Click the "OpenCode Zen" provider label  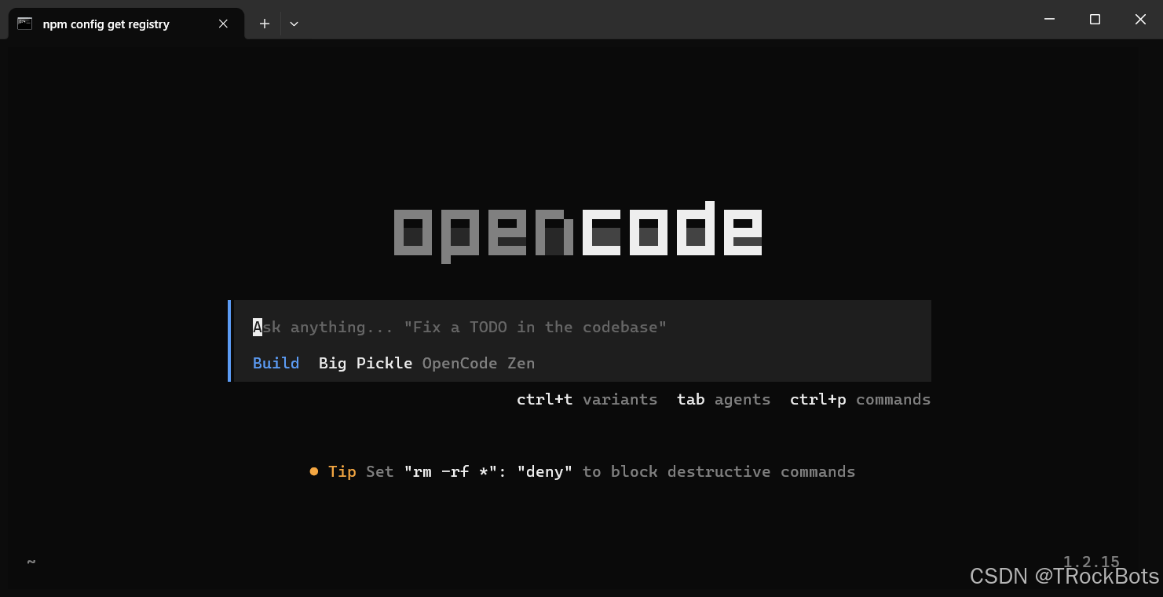click(478, 363)
